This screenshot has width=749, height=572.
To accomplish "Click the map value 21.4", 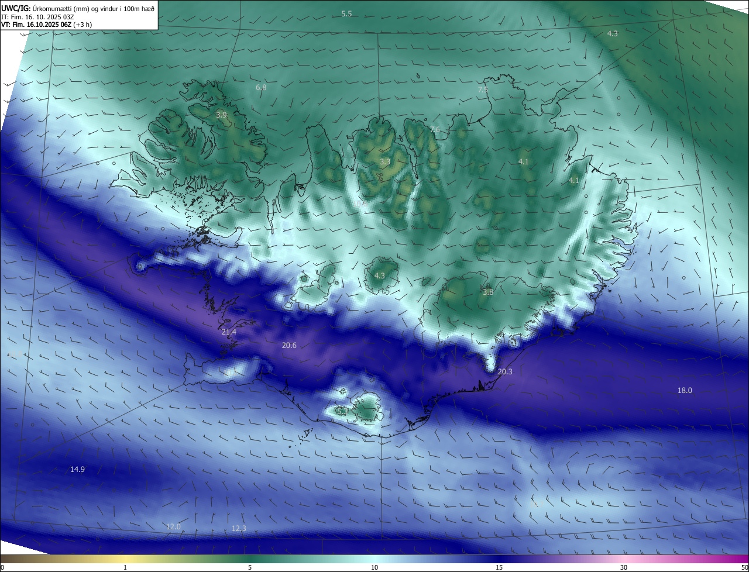I will (229, 332).
